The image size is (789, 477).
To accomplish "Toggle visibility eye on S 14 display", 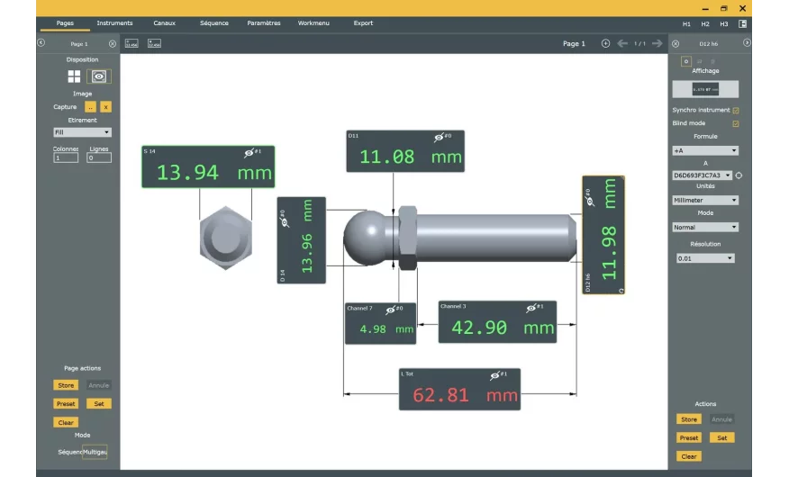I will click(249, 153).
